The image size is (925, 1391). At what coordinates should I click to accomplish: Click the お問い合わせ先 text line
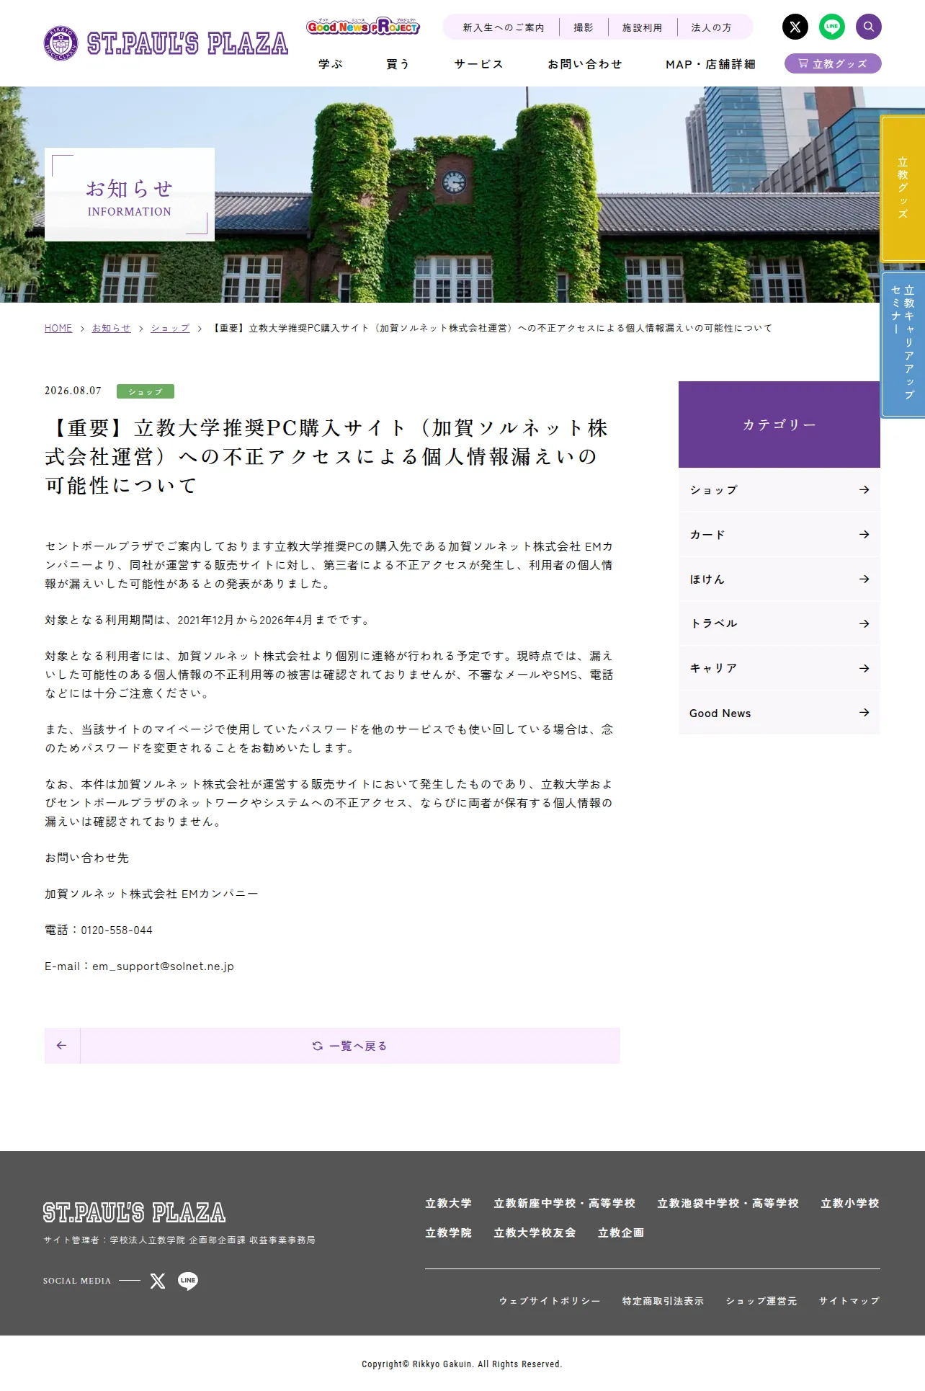pos(87,858)
